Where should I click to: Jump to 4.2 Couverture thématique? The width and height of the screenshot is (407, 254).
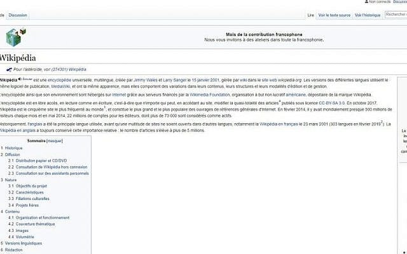[x=32, y=224]
